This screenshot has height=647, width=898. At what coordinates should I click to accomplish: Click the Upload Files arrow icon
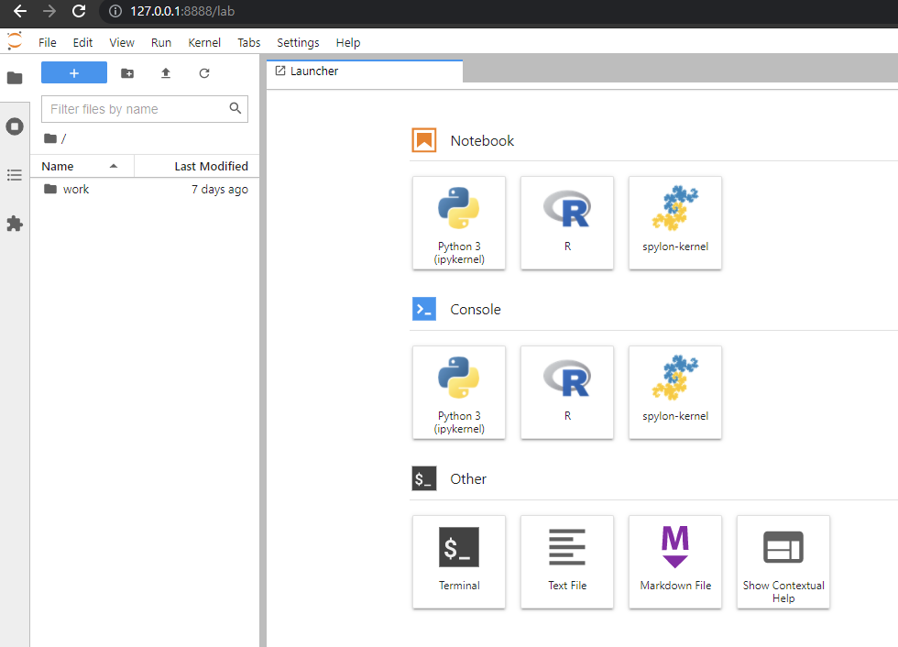coord(166,73)
